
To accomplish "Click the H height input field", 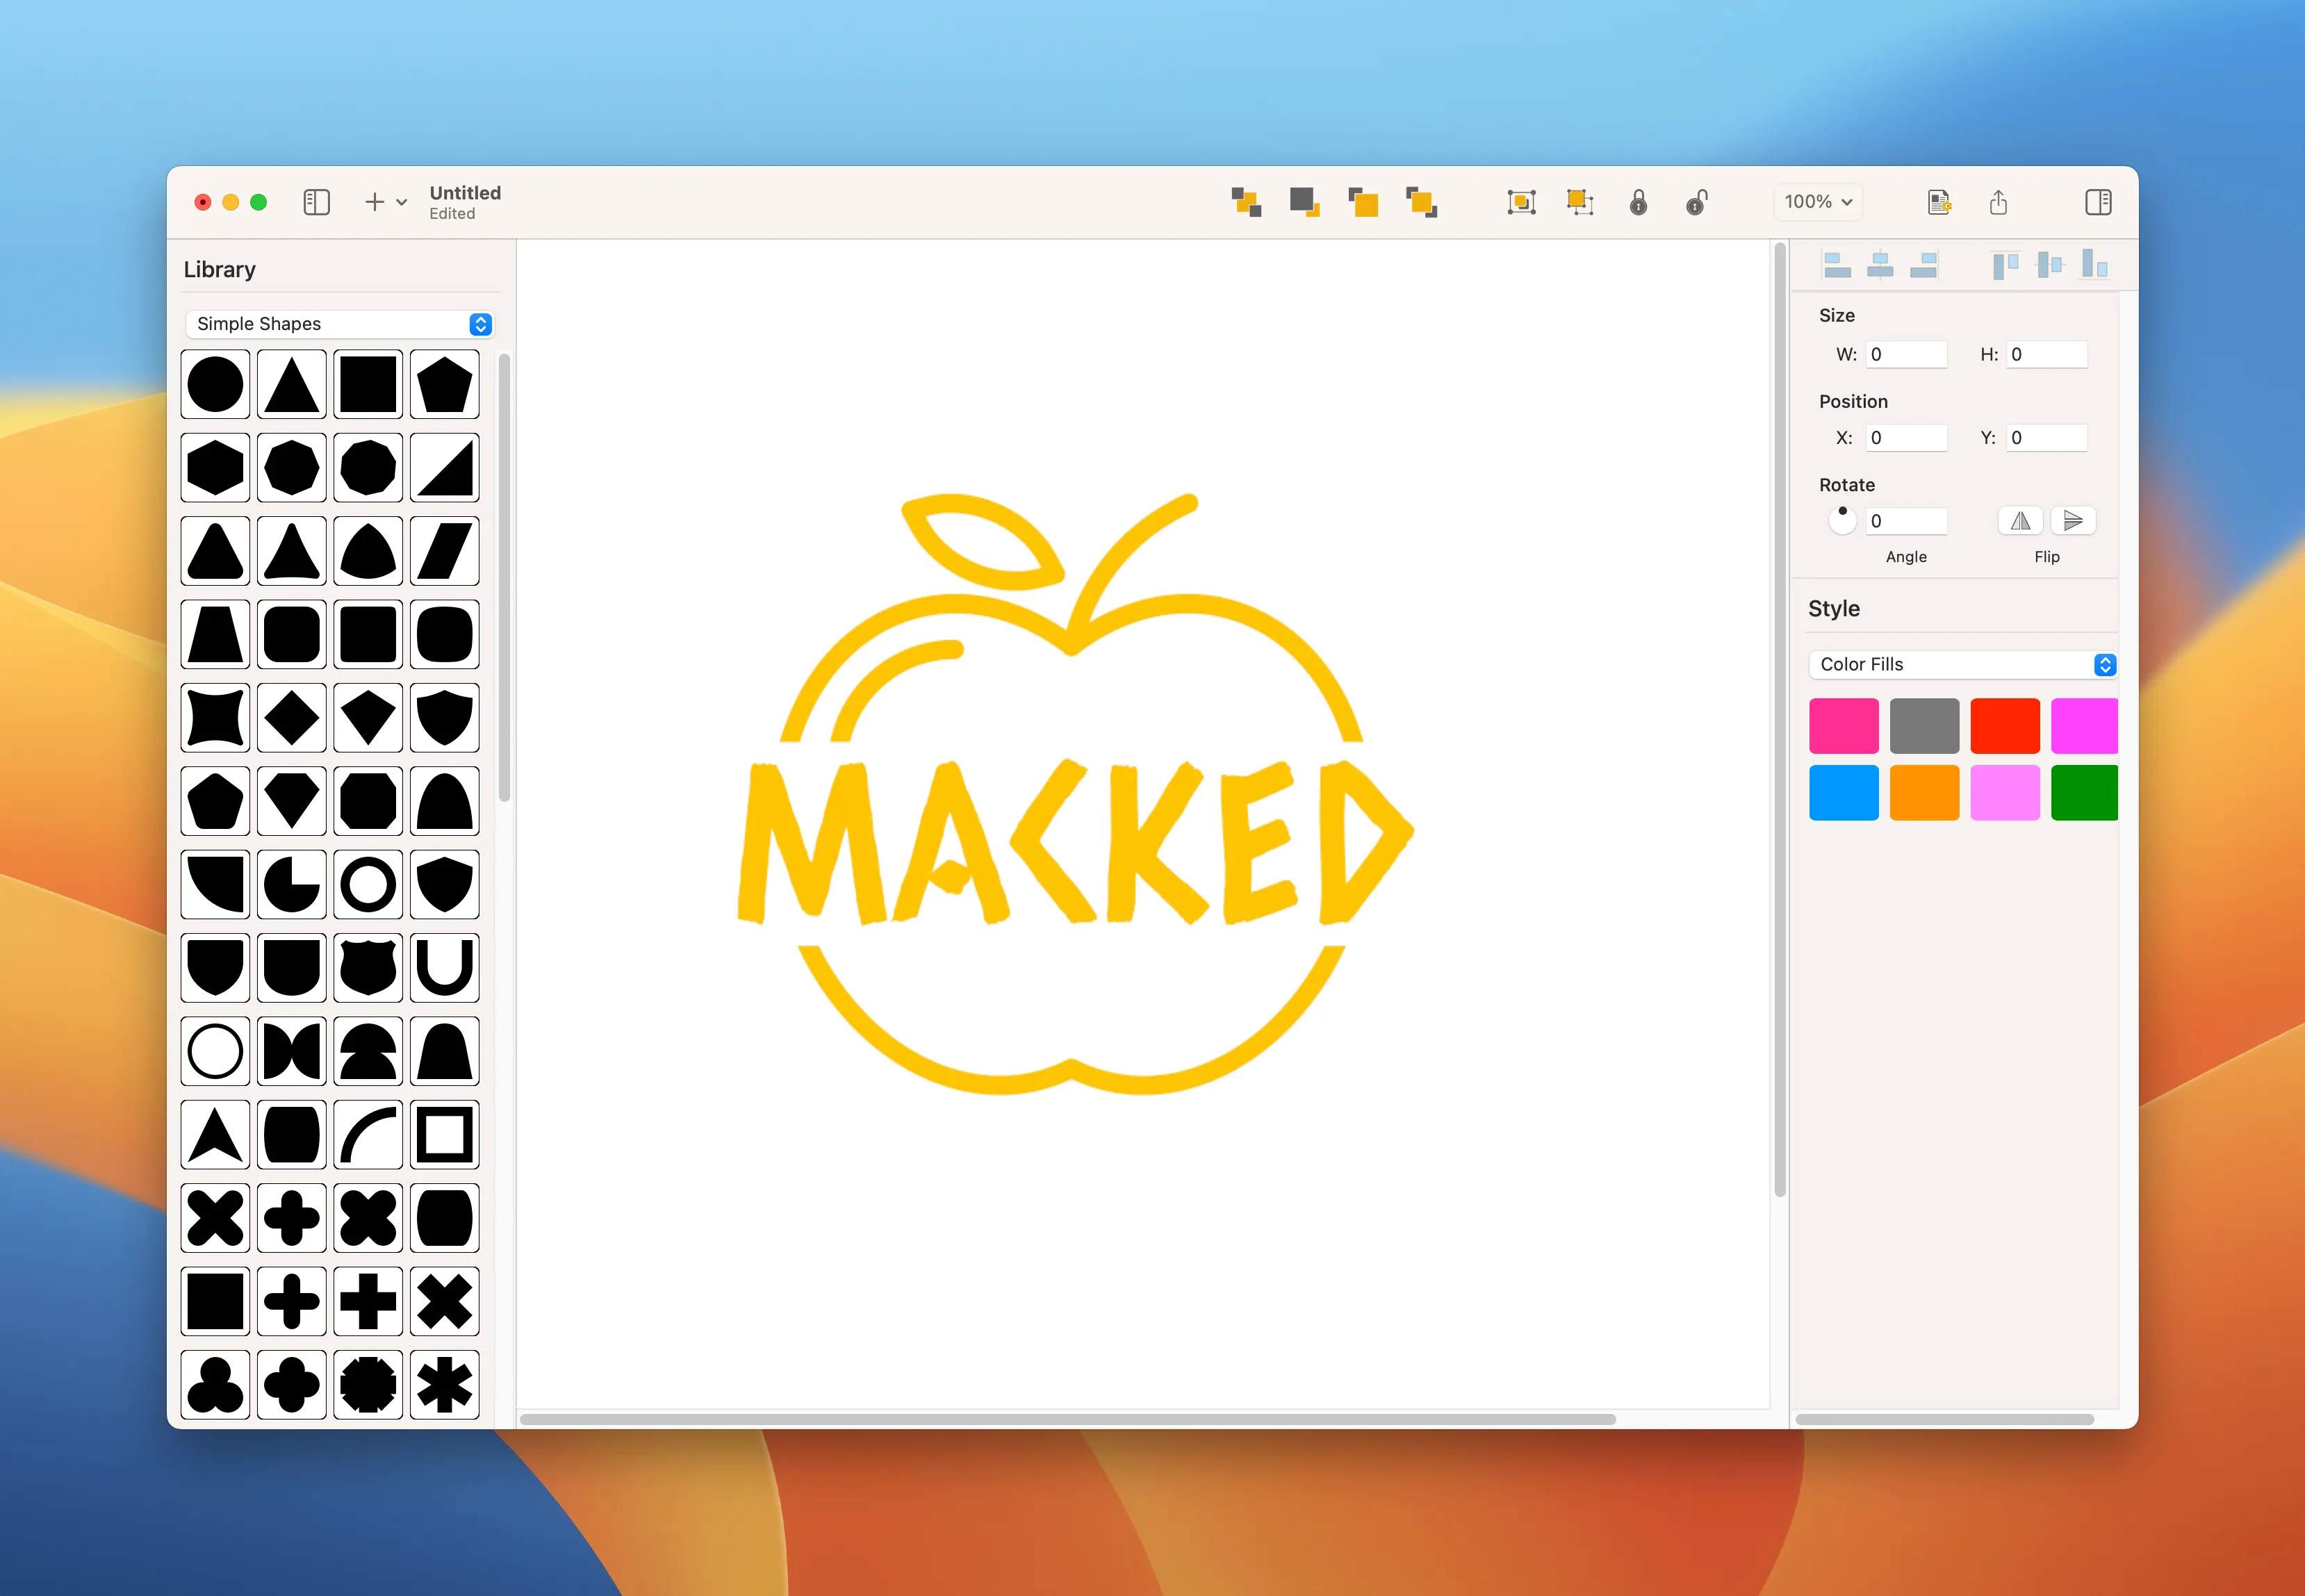I will click(x=2046, y=354).
